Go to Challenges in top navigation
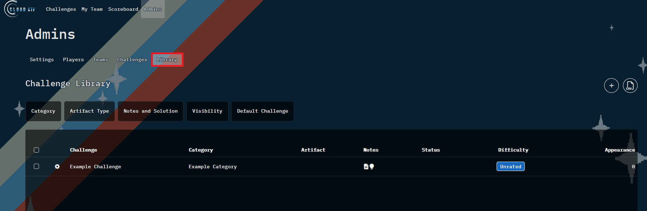 (61, 9)
